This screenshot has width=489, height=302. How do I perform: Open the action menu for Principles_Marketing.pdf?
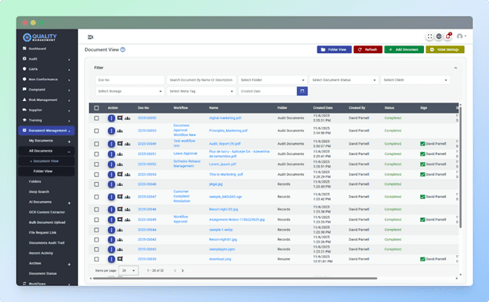coord(111,131)
